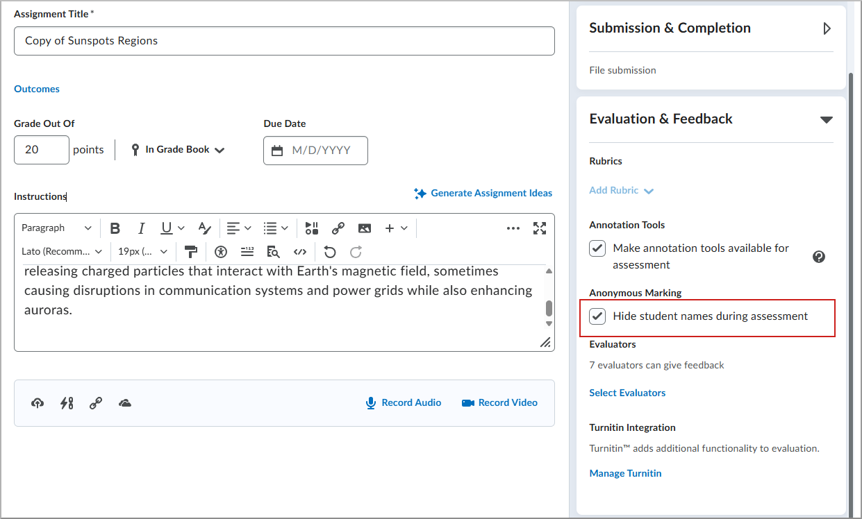Insert a quicklink using the link icon
The image size is (862, 519).
[x=338, y=228]
